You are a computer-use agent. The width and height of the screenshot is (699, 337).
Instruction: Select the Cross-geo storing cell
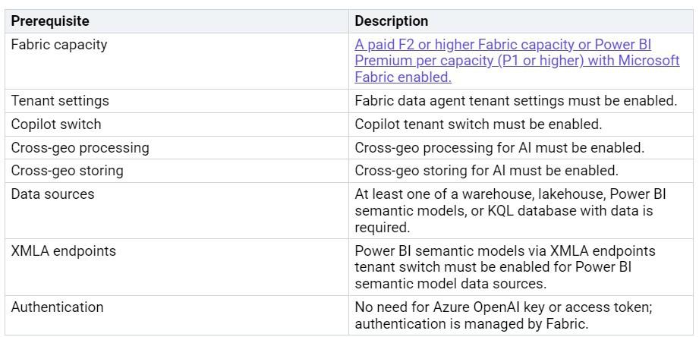[x=67, y=171]
